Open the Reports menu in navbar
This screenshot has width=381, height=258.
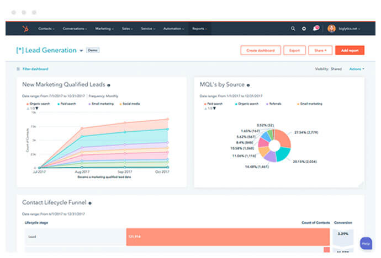tap(199, 29)
